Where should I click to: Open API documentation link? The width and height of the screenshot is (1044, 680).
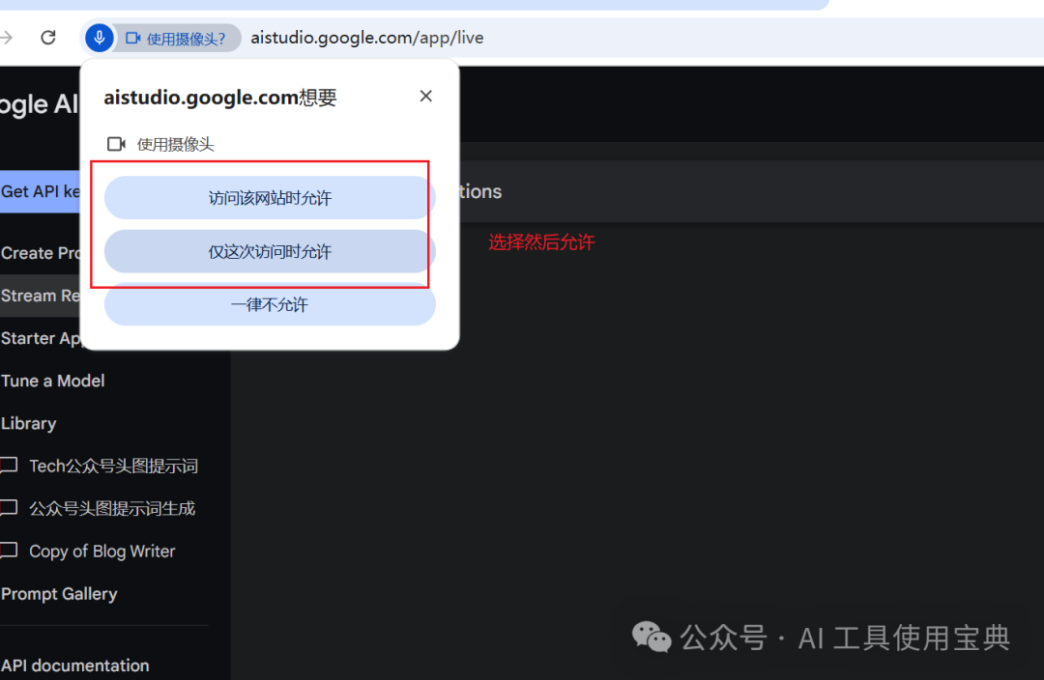coord(74,666)
